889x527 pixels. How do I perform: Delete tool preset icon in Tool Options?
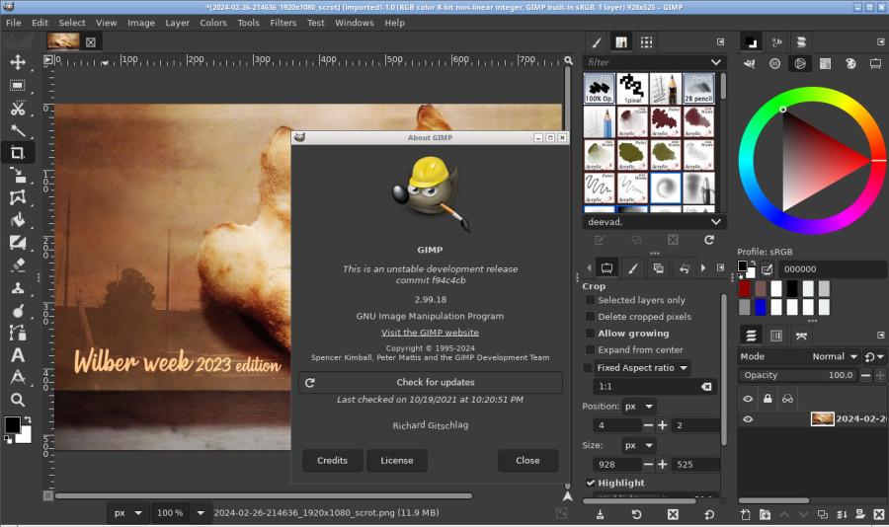pos(673,514)
